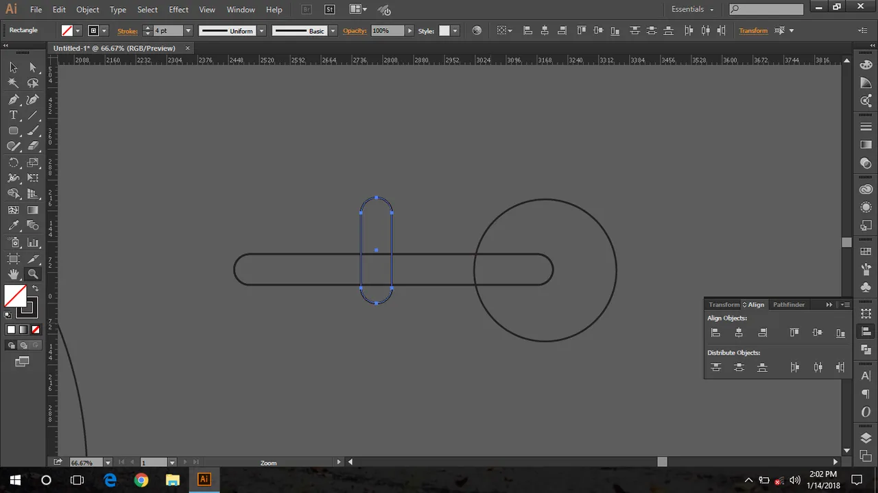Image resolution: width=878 pixels, height=493 pixels.
Task: Select the Scale tool
Action: (x=33, y=163)
